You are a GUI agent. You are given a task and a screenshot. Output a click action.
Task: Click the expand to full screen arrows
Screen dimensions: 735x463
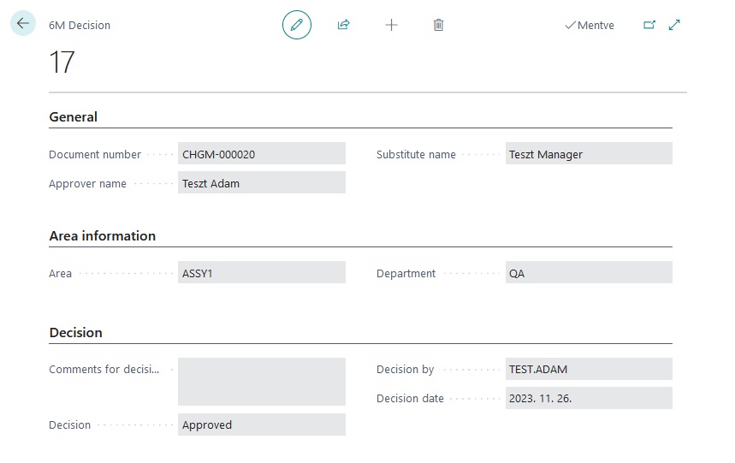(674, 26)
